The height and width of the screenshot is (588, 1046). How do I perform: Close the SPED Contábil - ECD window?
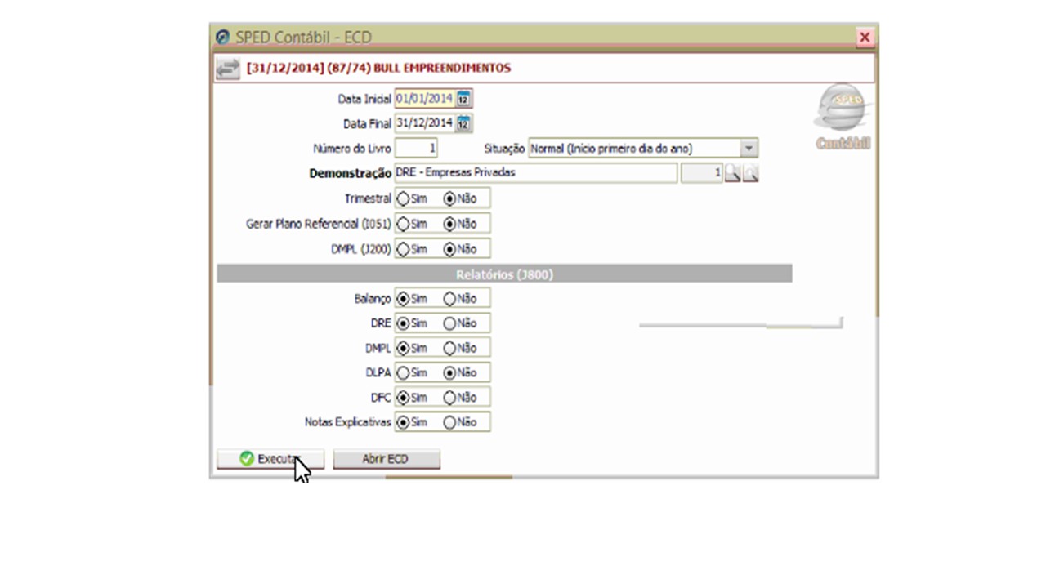pyautogui.click(x=865, y=38)
